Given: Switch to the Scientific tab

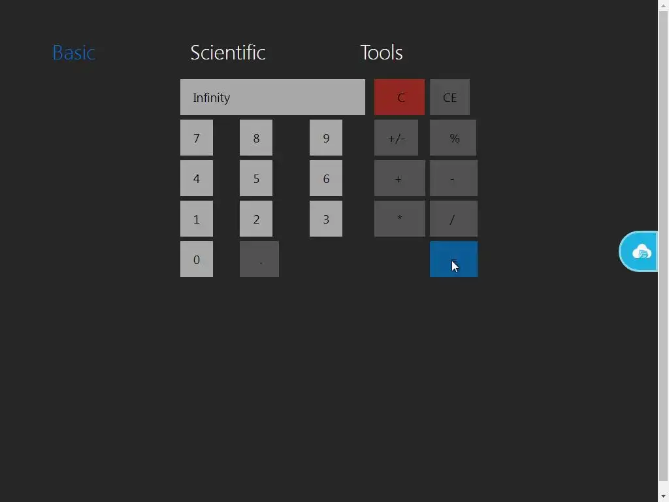Looking at the screenshot, I should click(228, 52).
